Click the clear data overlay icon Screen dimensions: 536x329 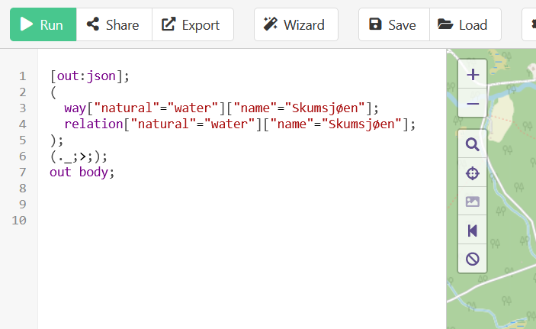coord(473,259)
